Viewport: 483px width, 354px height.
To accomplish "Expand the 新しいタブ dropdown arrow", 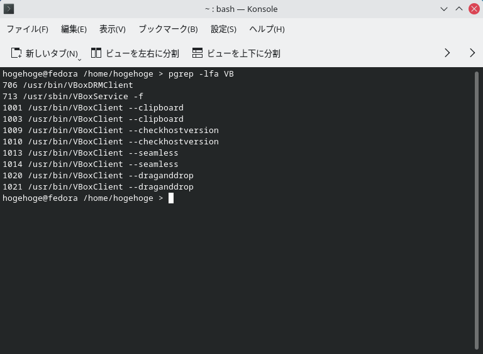I will 79,60.
